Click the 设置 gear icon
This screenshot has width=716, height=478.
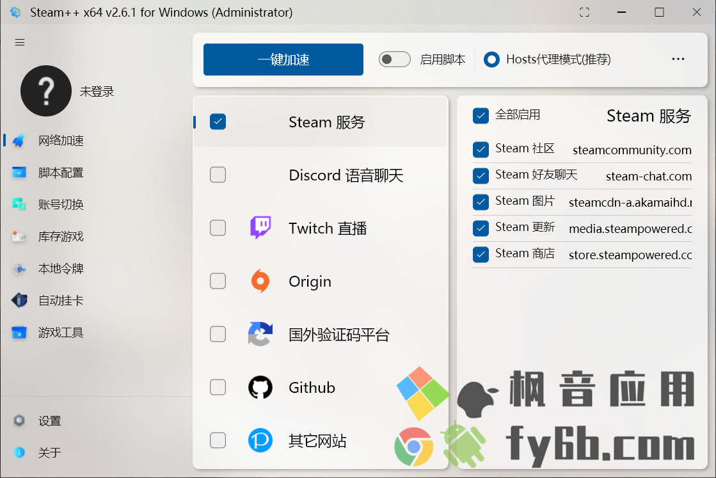coord(19,420)
